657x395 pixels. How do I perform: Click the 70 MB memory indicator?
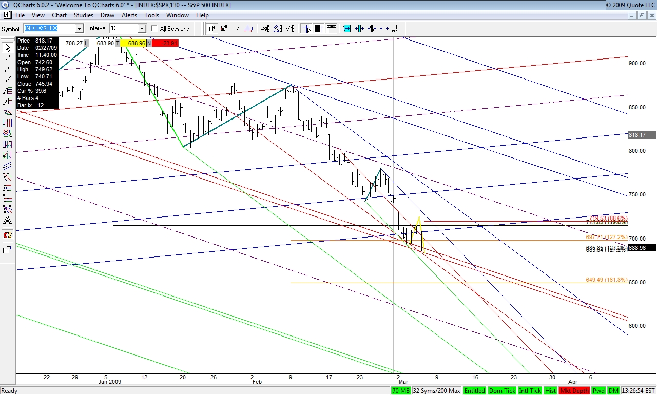[x=401, y=391]
